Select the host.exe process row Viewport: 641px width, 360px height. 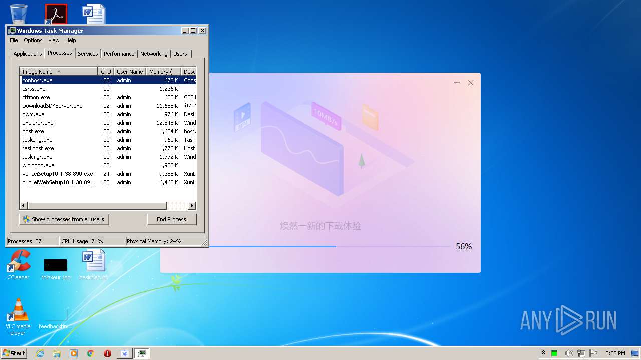click(x=108, y=131)
